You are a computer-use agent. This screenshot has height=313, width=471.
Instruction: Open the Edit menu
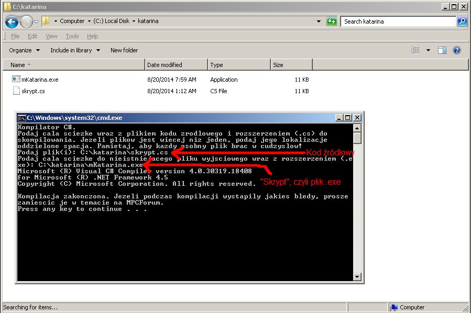(32, 36)
